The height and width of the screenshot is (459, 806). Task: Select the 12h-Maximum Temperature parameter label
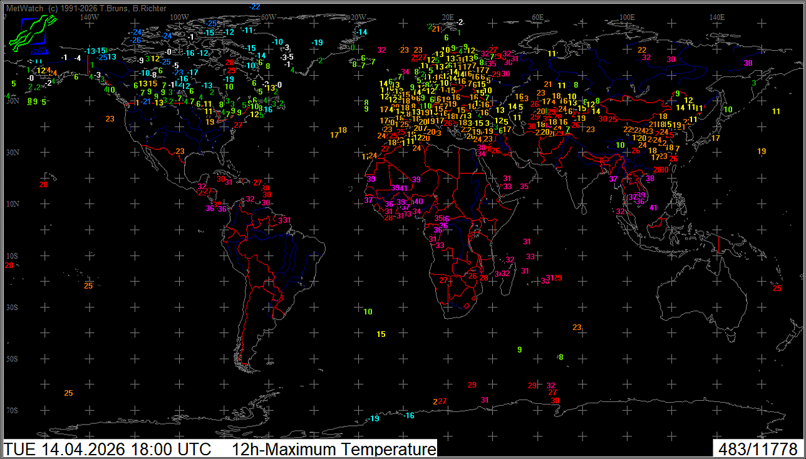click(x=333, y=449)
